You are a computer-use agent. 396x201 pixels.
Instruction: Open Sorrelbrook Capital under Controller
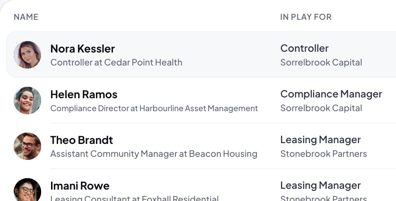tap(321, 62)
